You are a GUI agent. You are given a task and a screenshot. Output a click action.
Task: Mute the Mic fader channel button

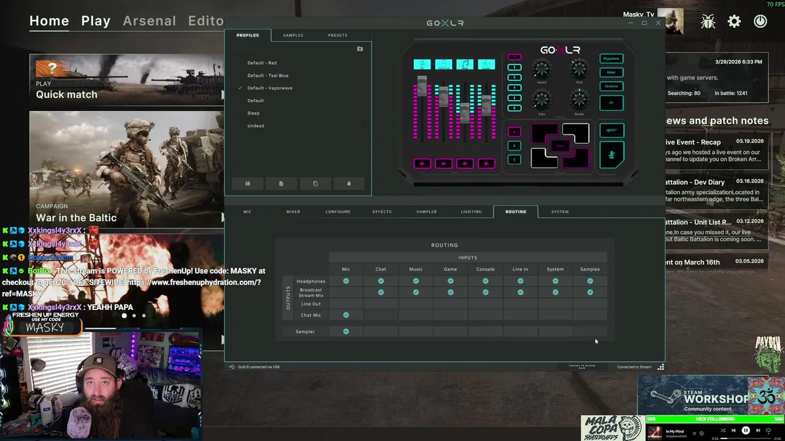tap(422, 164)
